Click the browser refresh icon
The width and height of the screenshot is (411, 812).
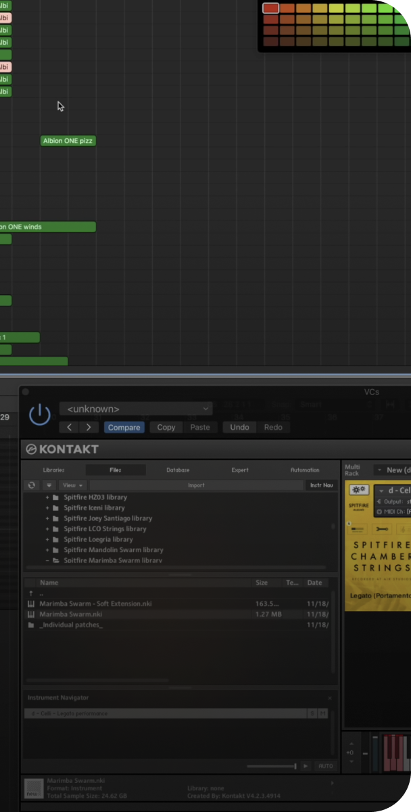(31, 485)
